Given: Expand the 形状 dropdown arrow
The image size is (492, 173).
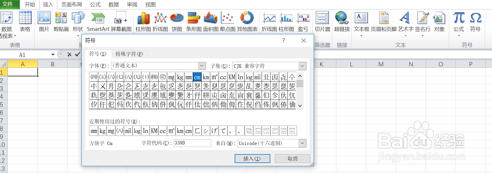Looking at the screenshot, I should [x=78, y=36].
